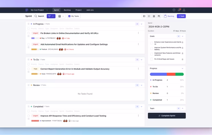The image size is (212, 135).
Task: Open the My Cool Project dropdown
Action: 39,10
